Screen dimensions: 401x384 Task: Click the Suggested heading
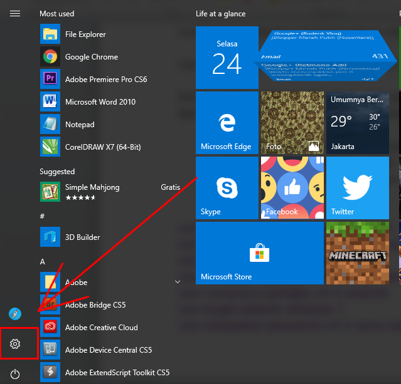point(57,172)
